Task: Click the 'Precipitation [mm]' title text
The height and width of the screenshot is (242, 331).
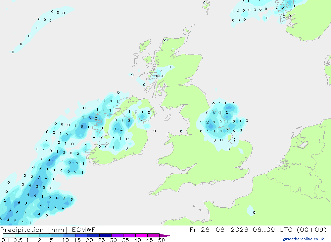Action: click(34, 229)
